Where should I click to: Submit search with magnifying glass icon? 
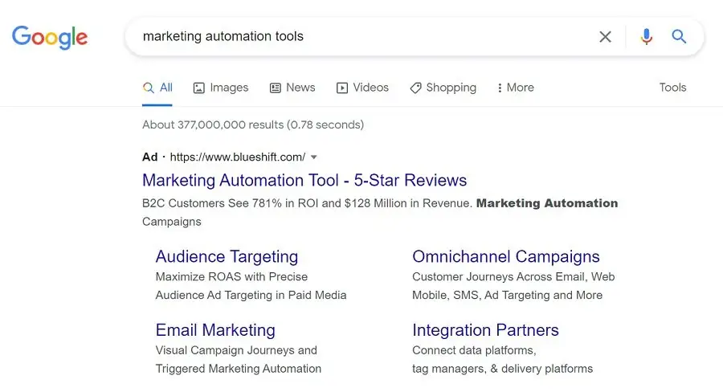679,36
